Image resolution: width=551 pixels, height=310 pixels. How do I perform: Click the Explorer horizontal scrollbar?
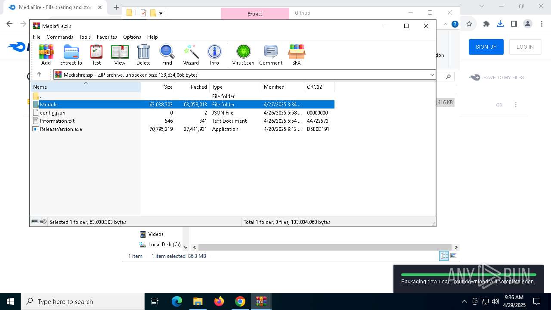coord(325,248)
